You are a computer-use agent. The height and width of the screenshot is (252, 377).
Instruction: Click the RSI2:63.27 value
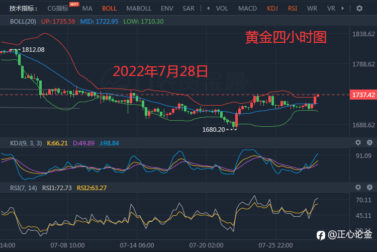(x=91, y=188)
